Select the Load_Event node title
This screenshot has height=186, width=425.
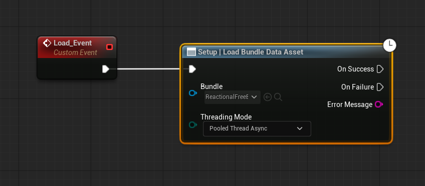point(73,43)
